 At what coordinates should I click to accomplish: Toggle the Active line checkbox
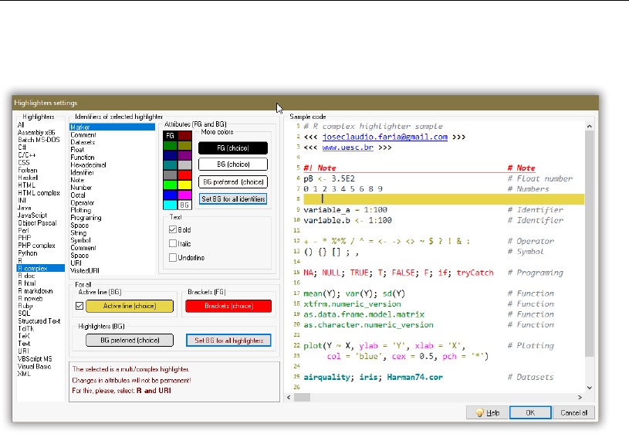pos(78,306)
